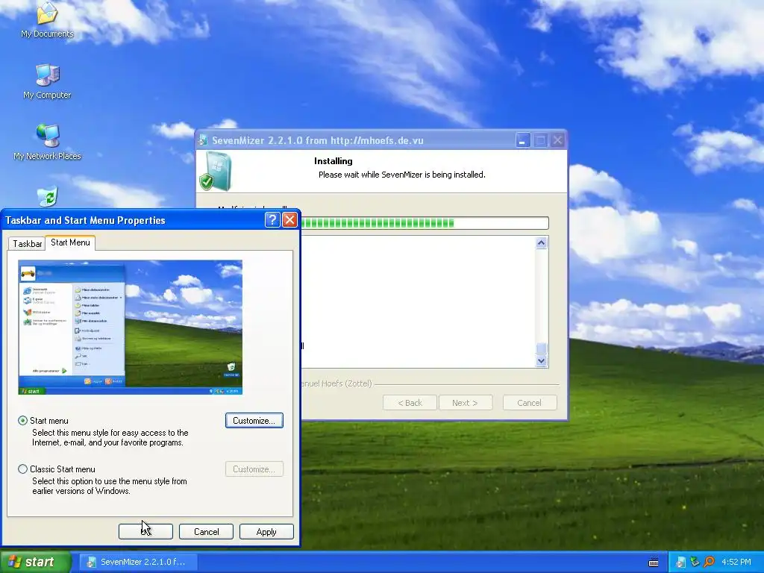
Task: Click the Back button in SevenMizer installer
Action: [410, 403]
